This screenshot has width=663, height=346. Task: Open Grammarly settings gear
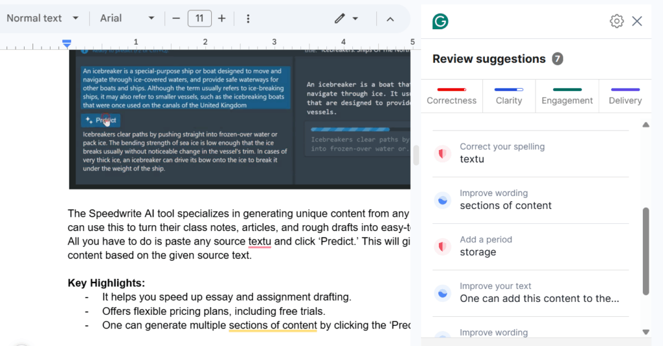[x=616, y=21]
